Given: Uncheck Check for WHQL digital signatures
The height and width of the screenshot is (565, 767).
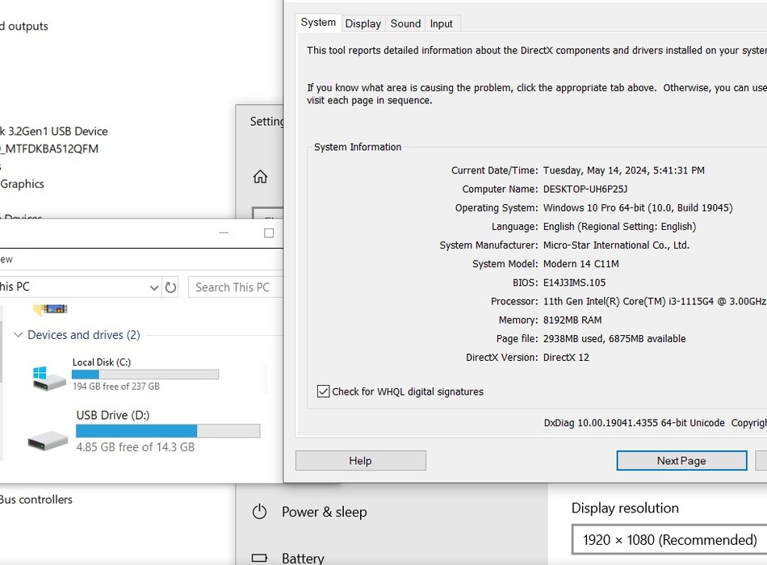Looking at the screenshot, I should 324,391.
